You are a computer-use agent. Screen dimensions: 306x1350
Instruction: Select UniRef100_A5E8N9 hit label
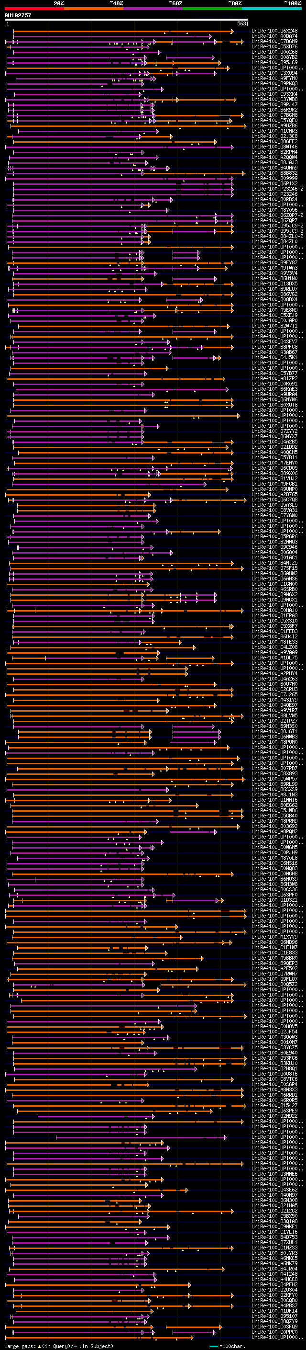[274, 310]
